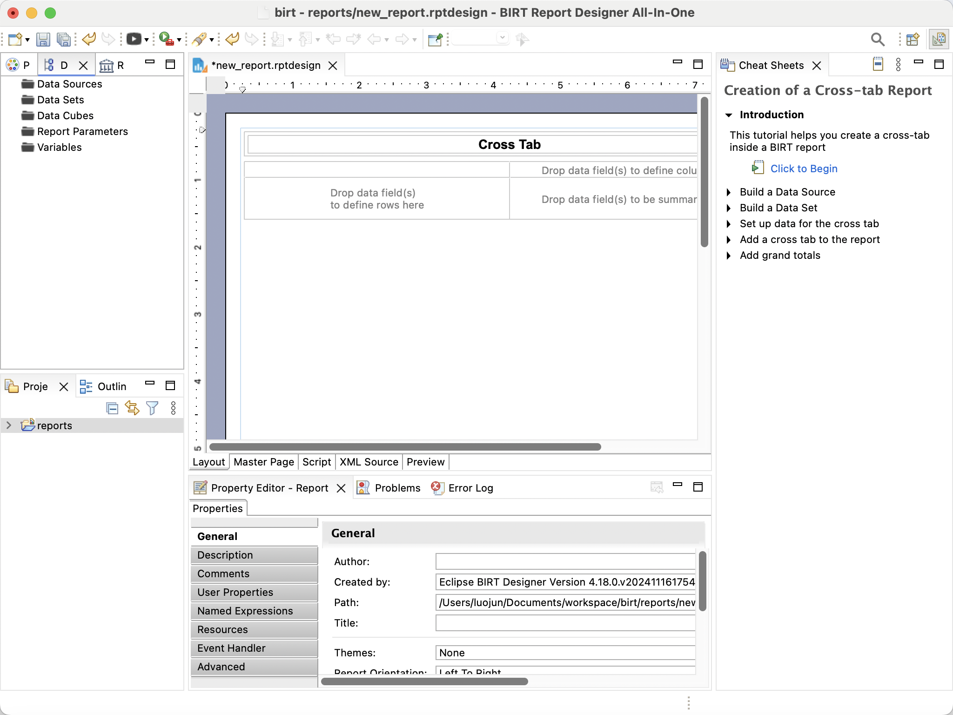The width and height of the screenshot is (953, 715).
Task: Expand Build a Data Source step
Action: pyautogui.click(x=729, y=192)
